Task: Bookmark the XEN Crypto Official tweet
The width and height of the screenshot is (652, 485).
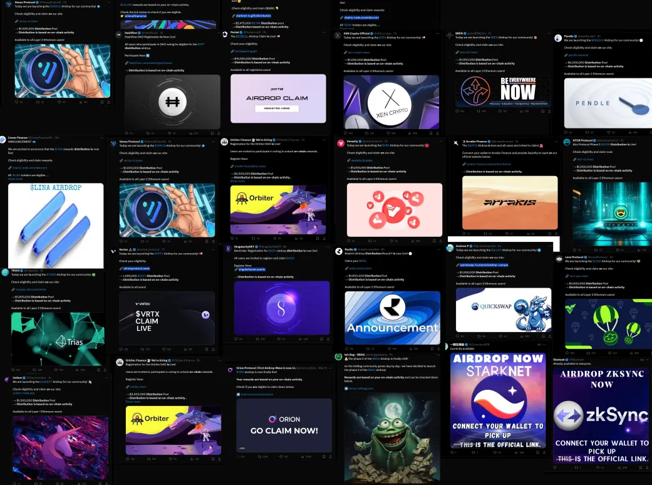Action: pos(431,133)
